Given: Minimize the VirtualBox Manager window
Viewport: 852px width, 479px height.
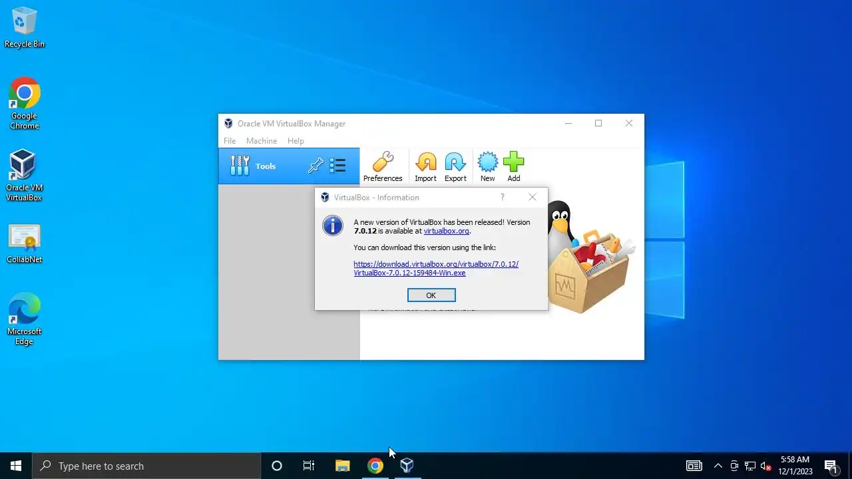Looking at the screenshot, I should (x=568, y=123).
